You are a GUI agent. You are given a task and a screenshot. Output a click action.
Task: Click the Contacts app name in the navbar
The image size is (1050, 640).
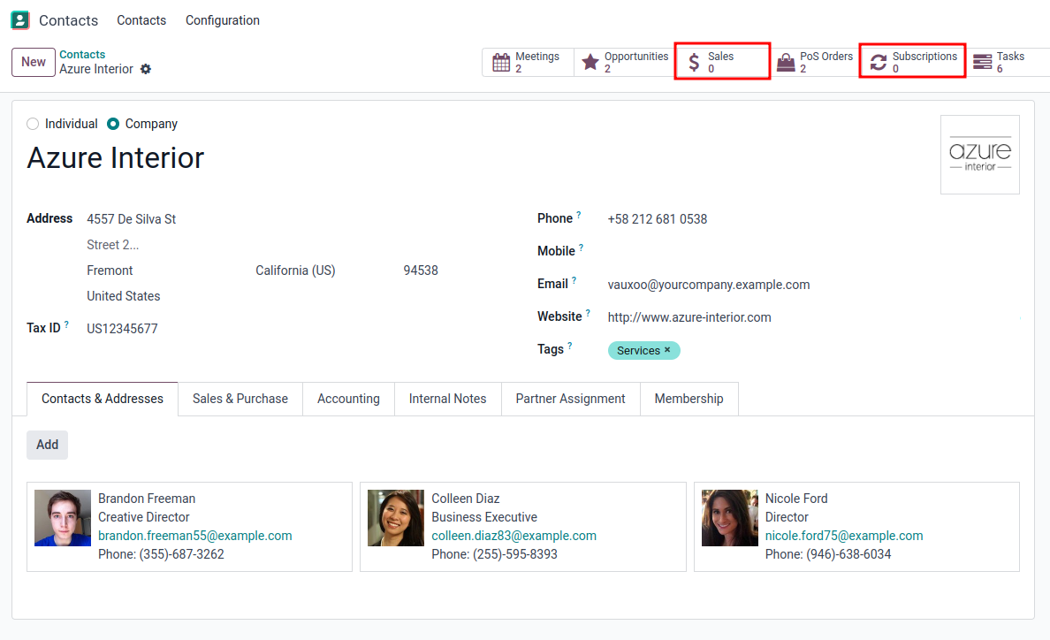pyautogui.click(x=68, y=20)
